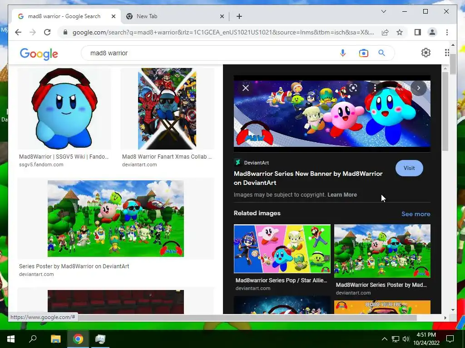Click the DeviantArt source label
This screenshot has width=465, height=348.
(x=256, y=163)
